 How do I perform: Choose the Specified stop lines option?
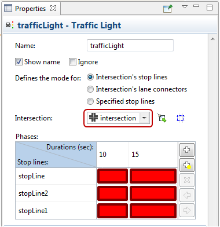90,101
